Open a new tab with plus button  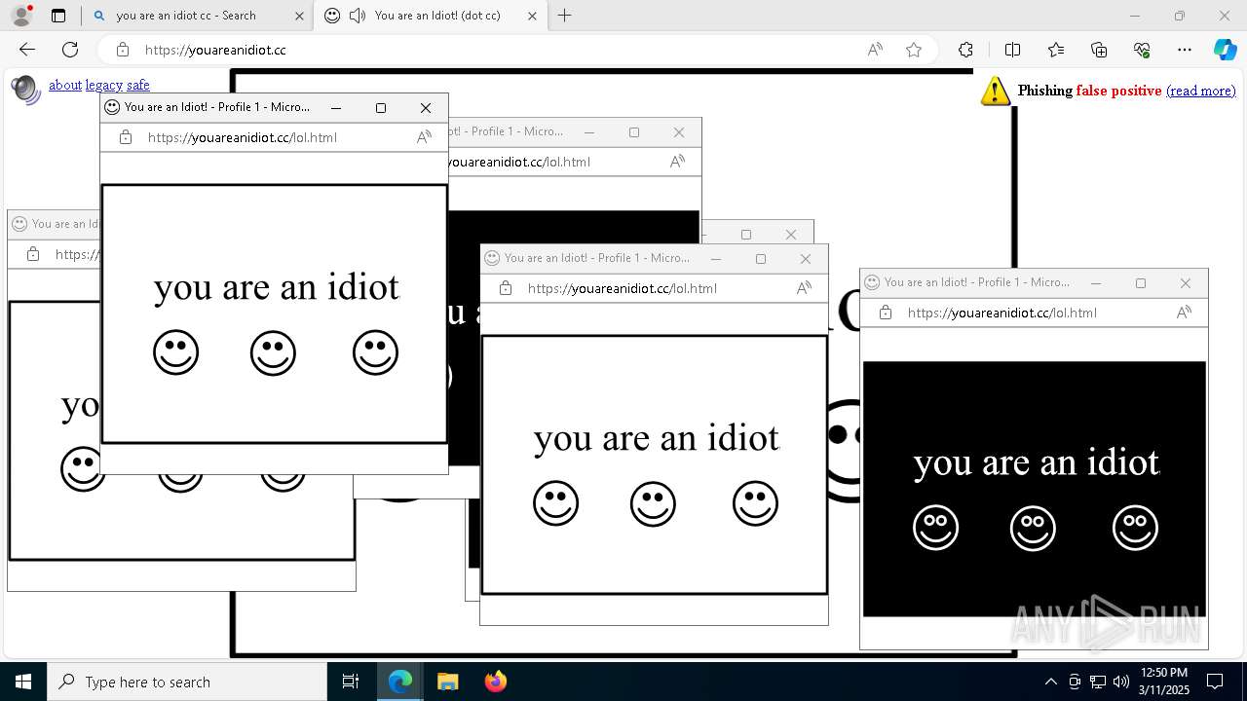point(565,16)
